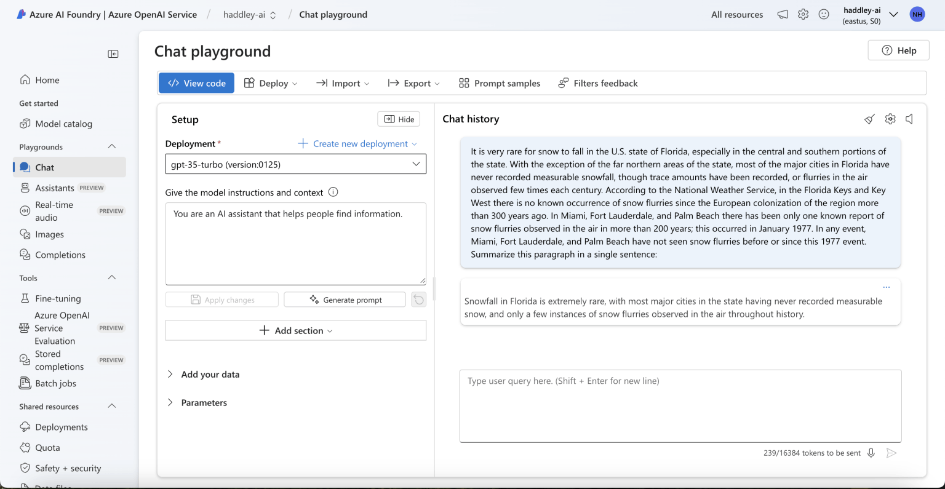Image resolution: width=945 pixels, height=489 pixels.
Task: Click the feedback megaphone icon in header
Action: pos(783,15)
